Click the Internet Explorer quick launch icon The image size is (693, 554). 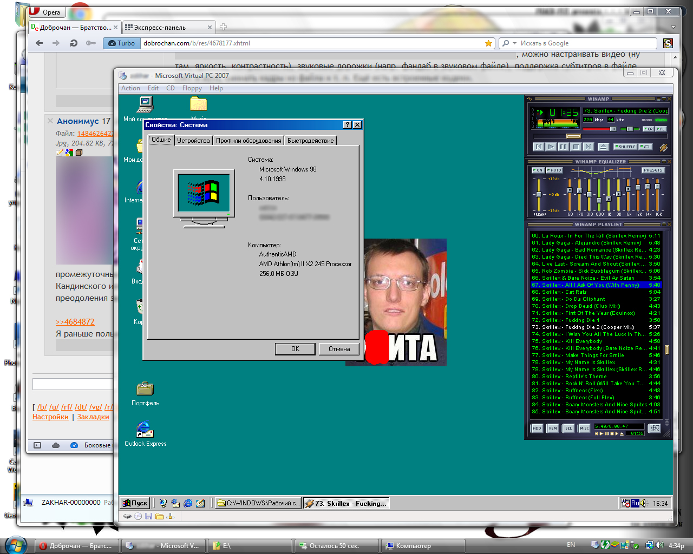pyautogui.click(x=188, y=503)
